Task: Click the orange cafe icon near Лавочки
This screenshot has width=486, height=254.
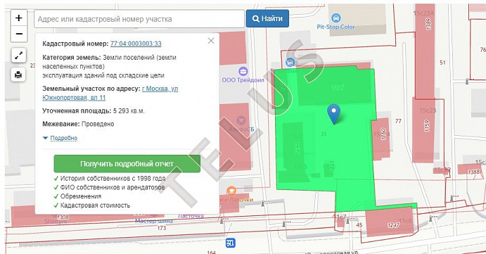Action: (231, 191)
